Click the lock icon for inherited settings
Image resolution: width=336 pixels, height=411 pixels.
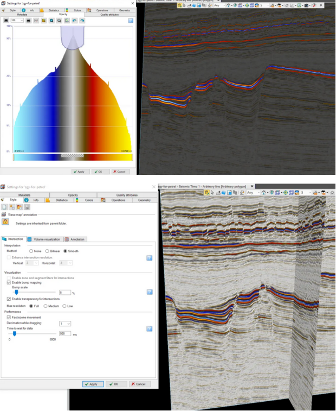5,222
